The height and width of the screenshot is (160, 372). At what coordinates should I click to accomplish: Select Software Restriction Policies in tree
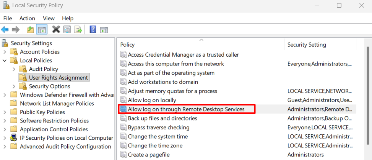(54, 121)
